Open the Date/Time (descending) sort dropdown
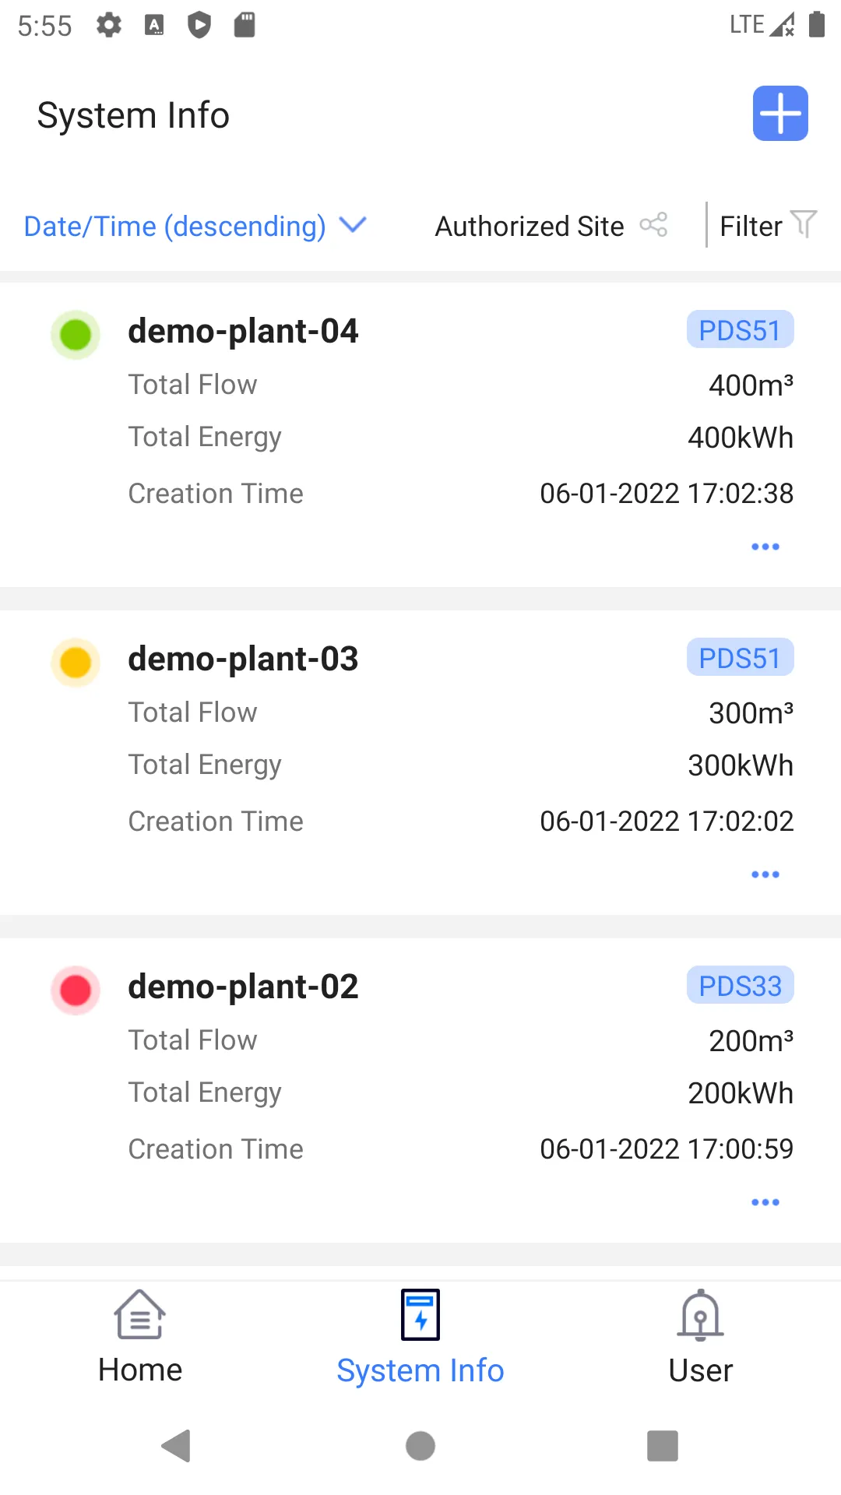The width and height of the screenshot is (841, 1495). (175, 227)
